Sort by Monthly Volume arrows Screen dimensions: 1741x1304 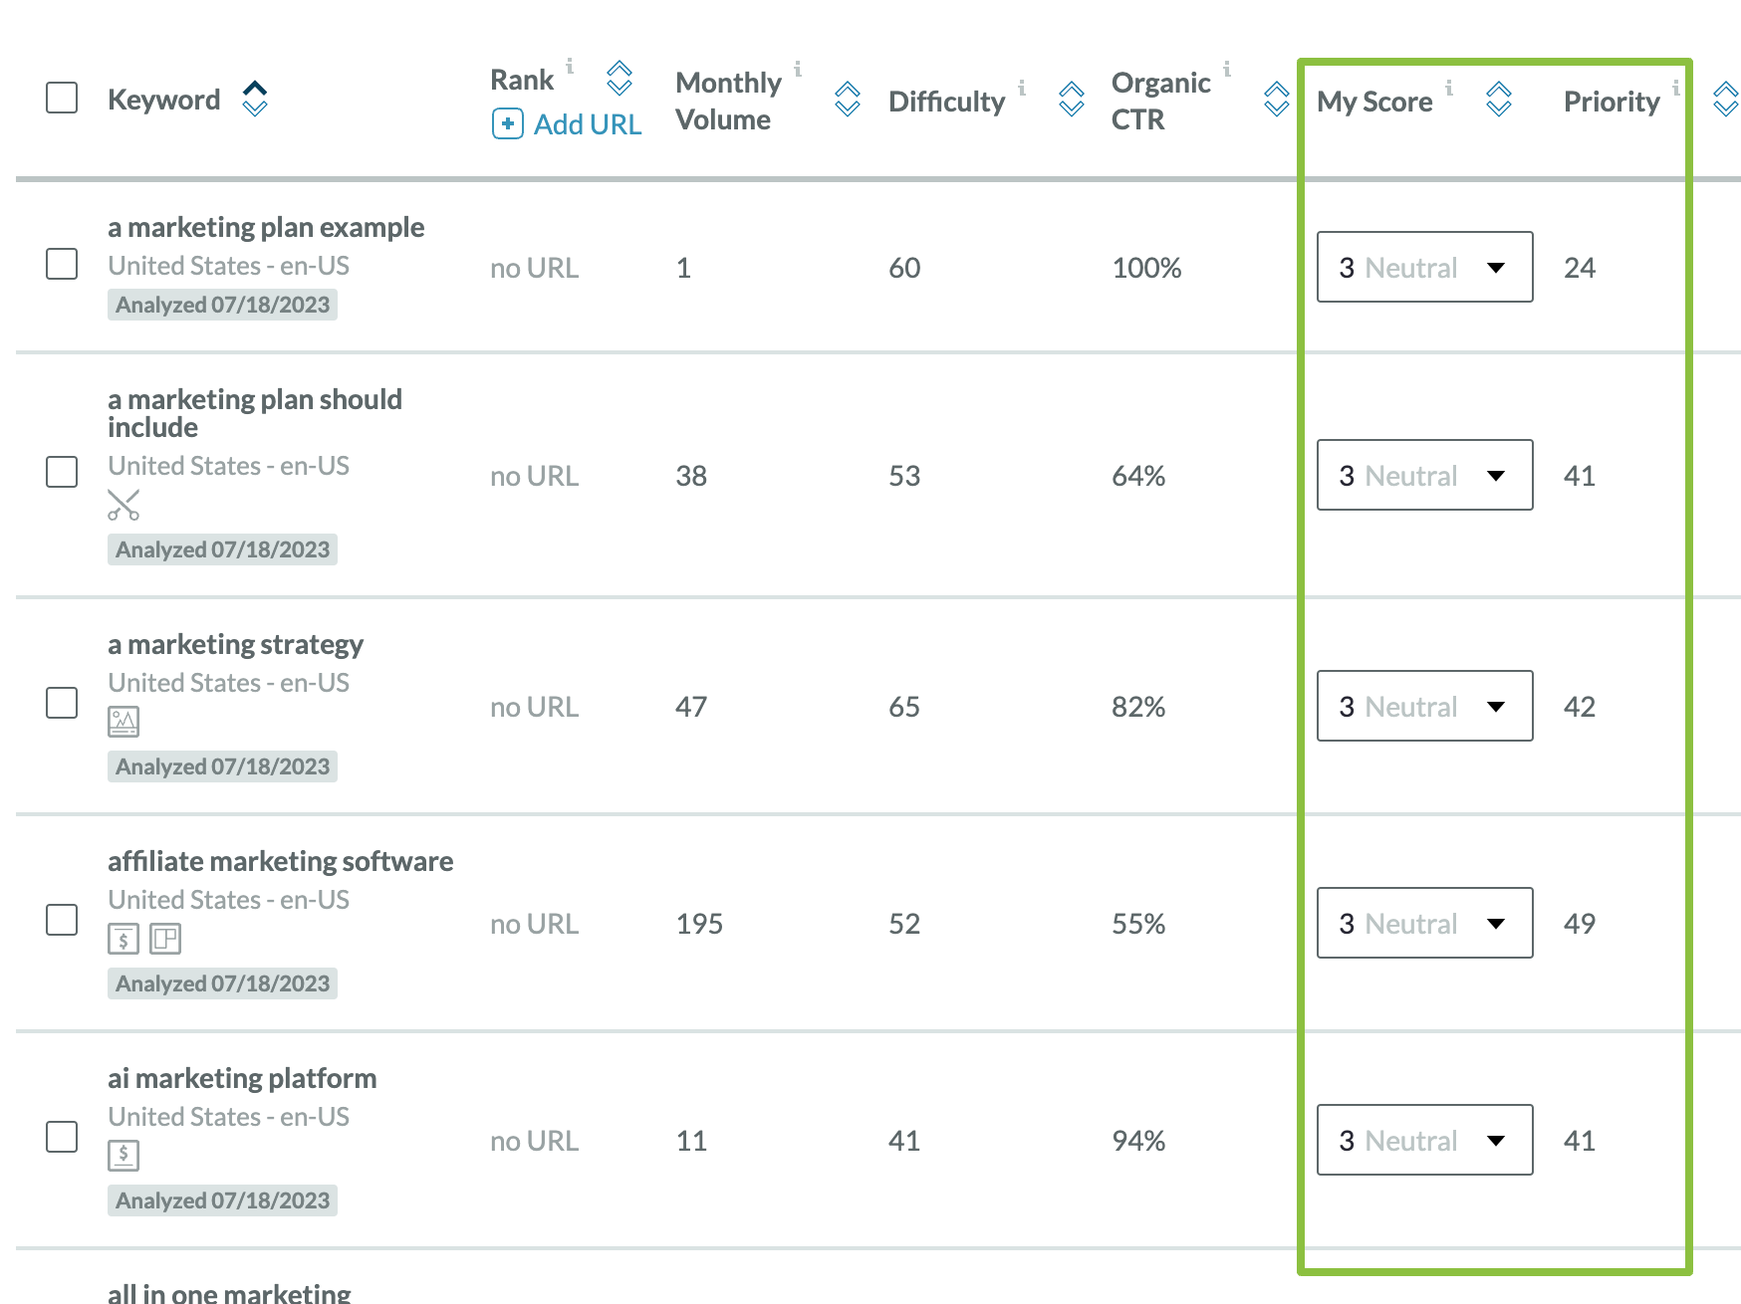click(x=847, y=99)
